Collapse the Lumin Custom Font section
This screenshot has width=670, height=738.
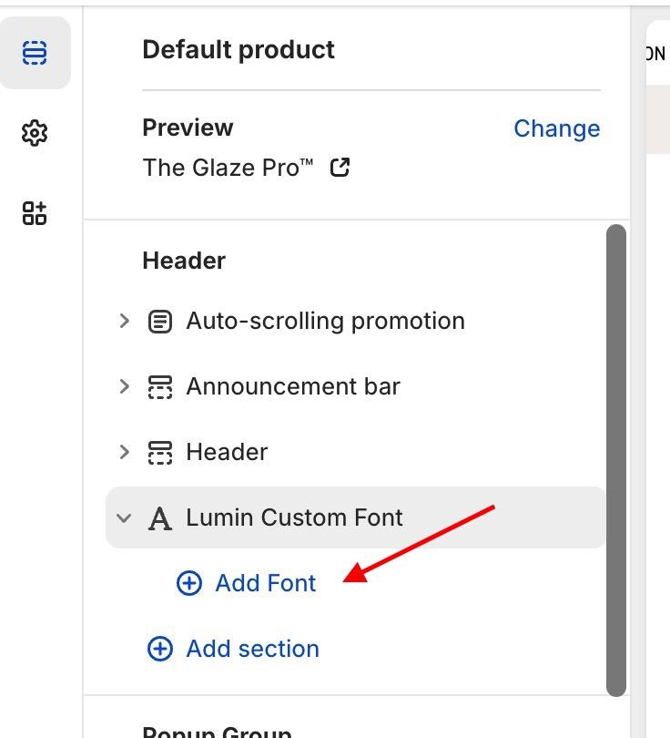[124, 518]
